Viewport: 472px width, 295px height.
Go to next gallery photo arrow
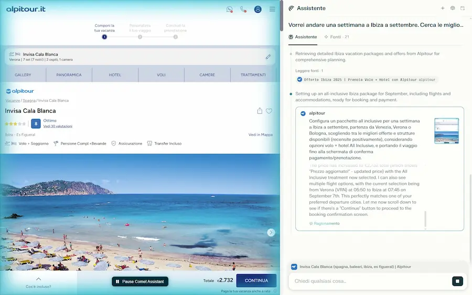tap(271, 232)
